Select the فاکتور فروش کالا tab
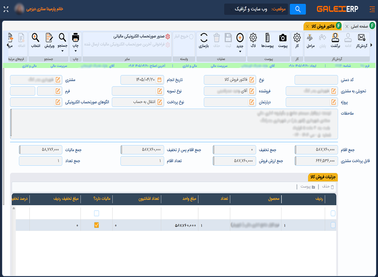This screenshot has width=378, height=277. (x=323, y=26)
